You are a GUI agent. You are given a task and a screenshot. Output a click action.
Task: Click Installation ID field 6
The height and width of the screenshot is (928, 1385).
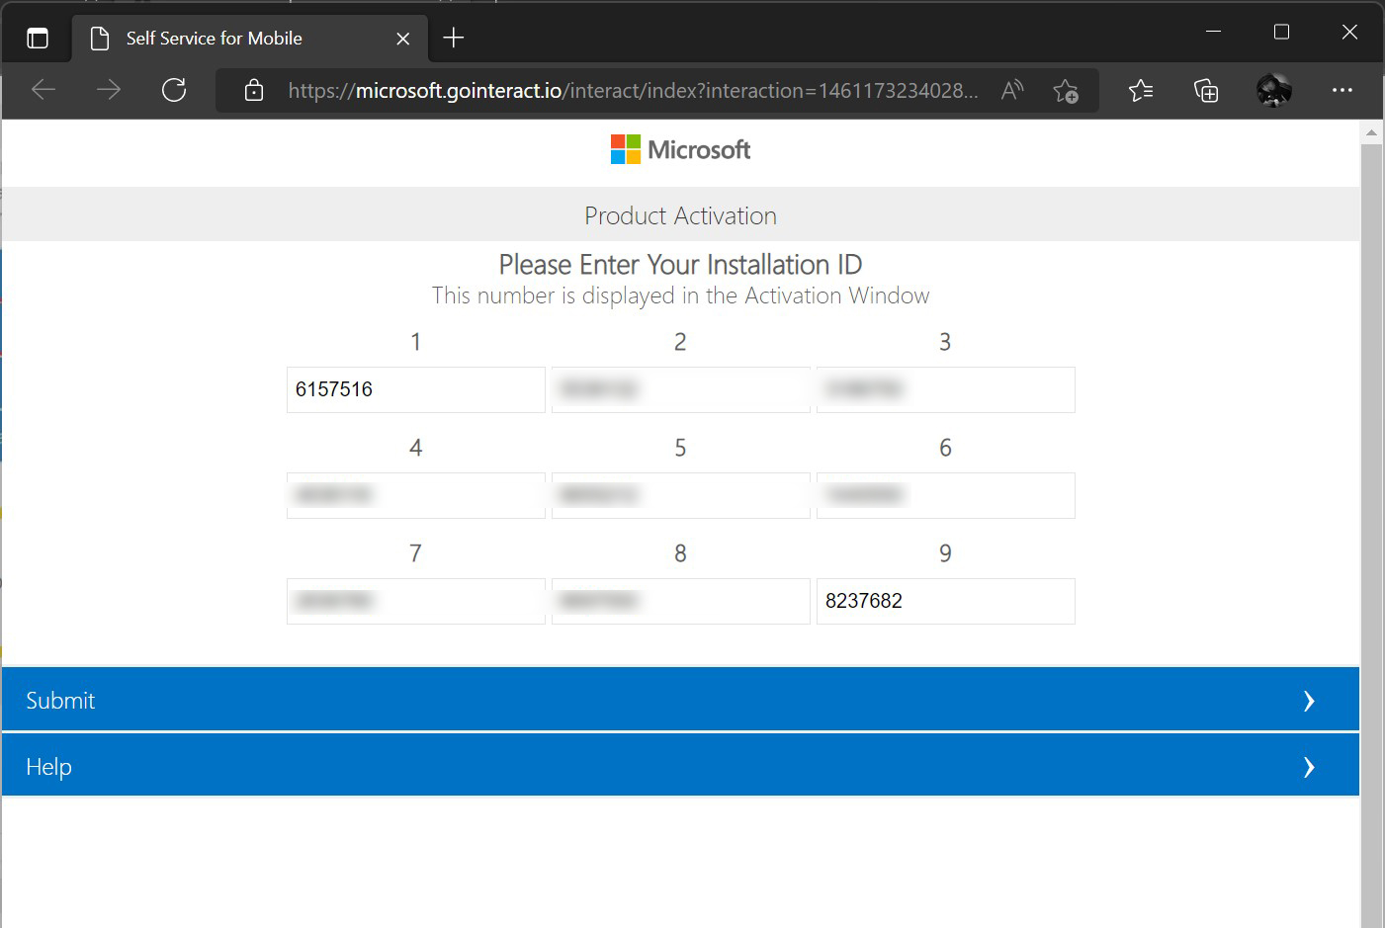point(946,495)
